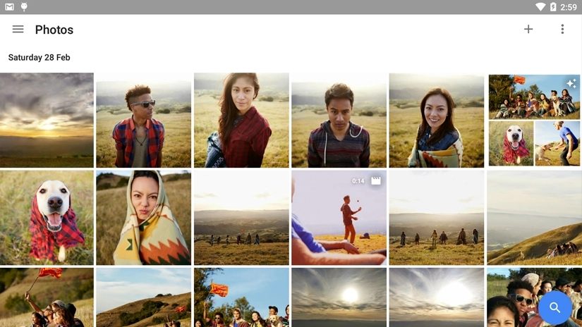Screen dimensions: 582x327
Task: Tap the sparkle auto-creation icon on collage
Action: (x=571, y=83)
